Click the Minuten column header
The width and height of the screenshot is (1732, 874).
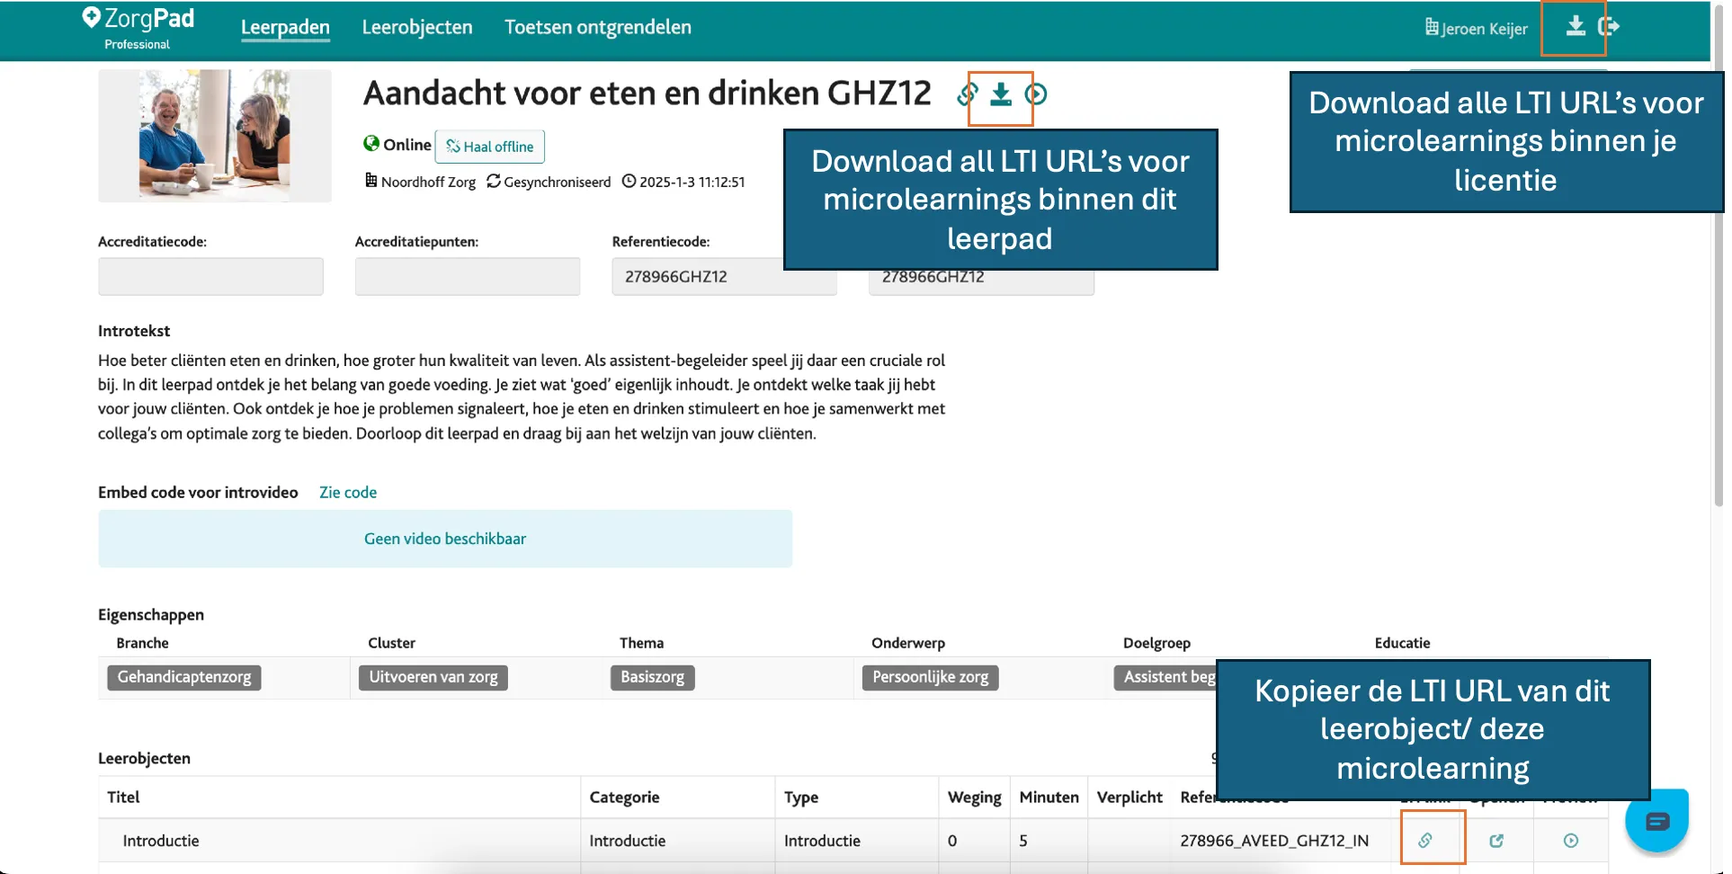(1049, 798)
